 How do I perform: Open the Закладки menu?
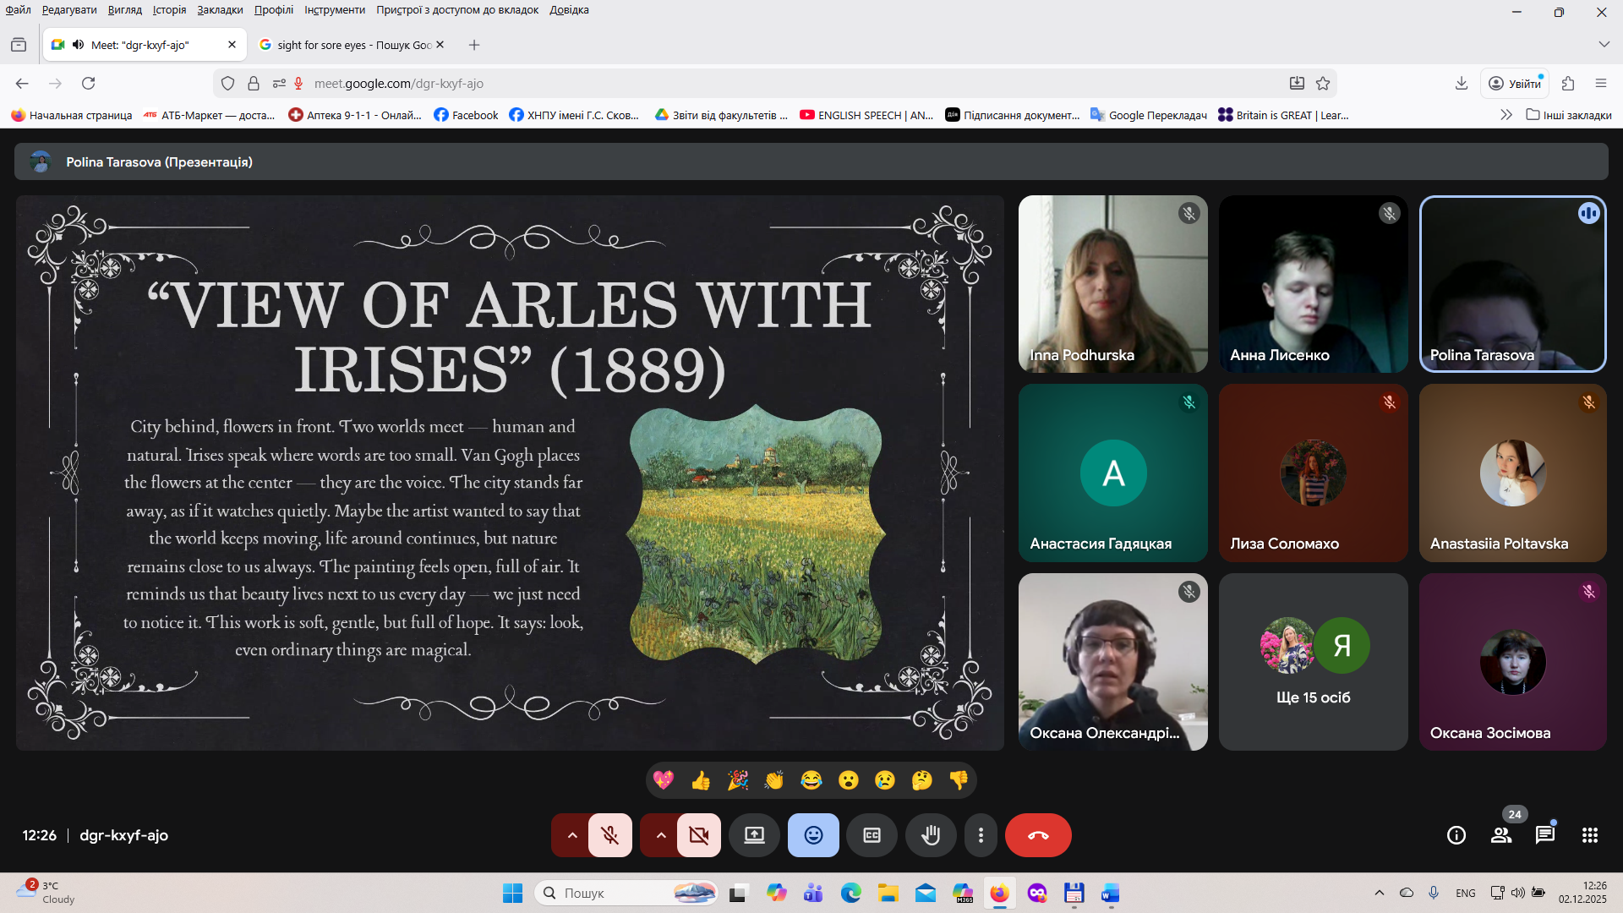(x=220, y=10)
